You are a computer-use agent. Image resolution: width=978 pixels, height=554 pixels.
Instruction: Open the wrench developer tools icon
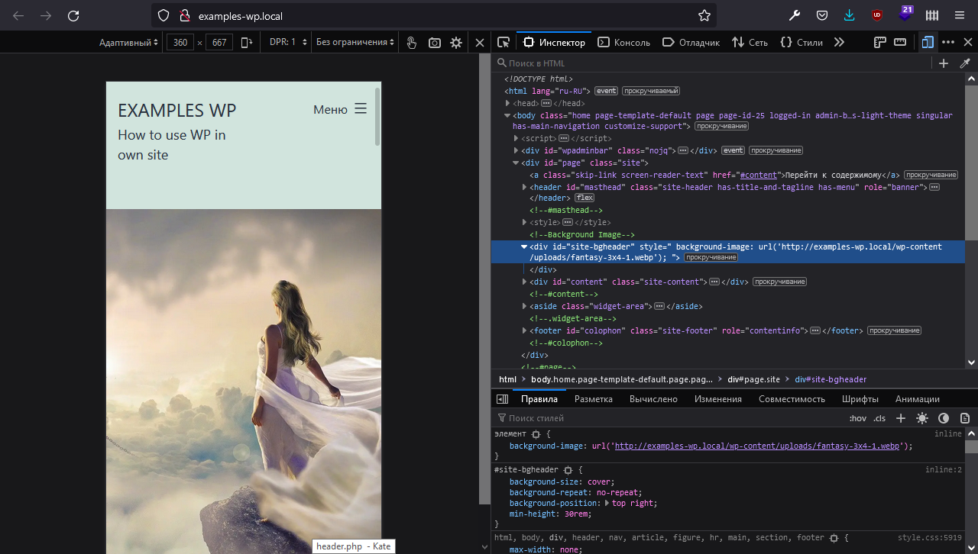(x=795, y=15)
